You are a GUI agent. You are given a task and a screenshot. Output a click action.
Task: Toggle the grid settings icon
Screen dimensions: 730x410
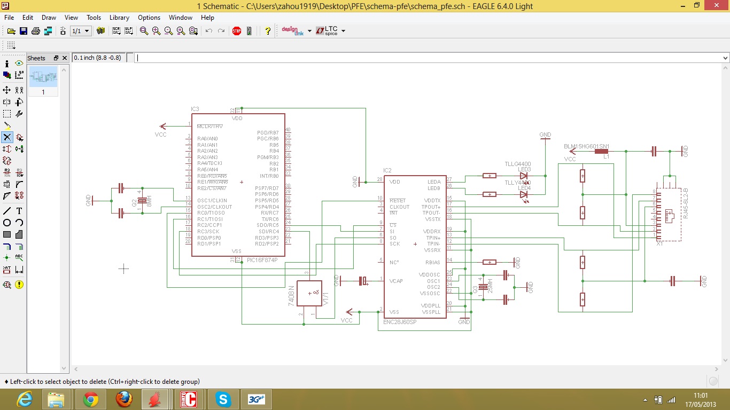point(11,45)
